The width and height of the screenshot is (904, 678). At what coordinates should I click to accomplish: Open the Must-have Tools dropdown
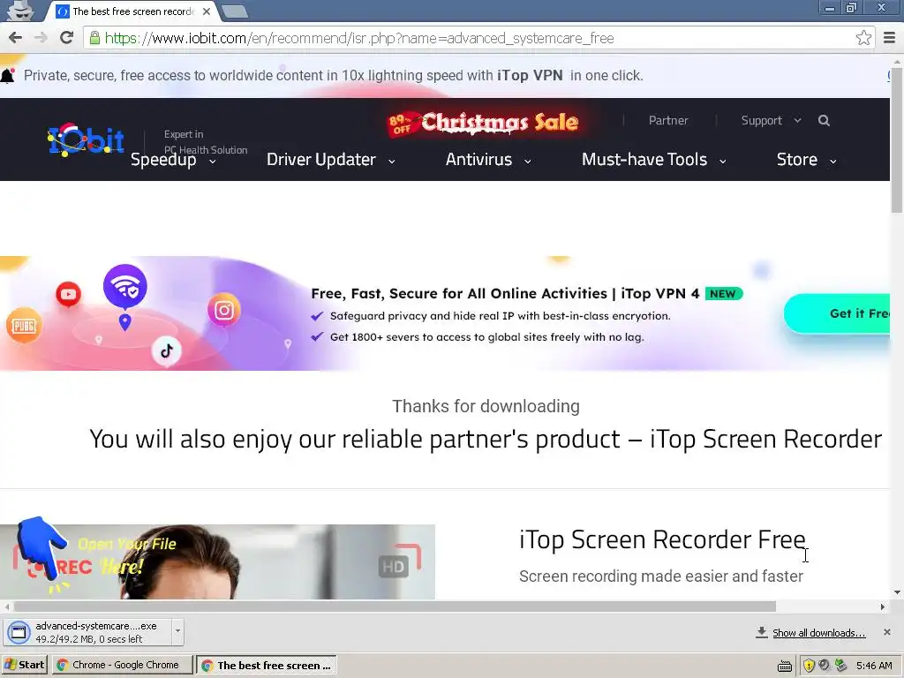654,160
